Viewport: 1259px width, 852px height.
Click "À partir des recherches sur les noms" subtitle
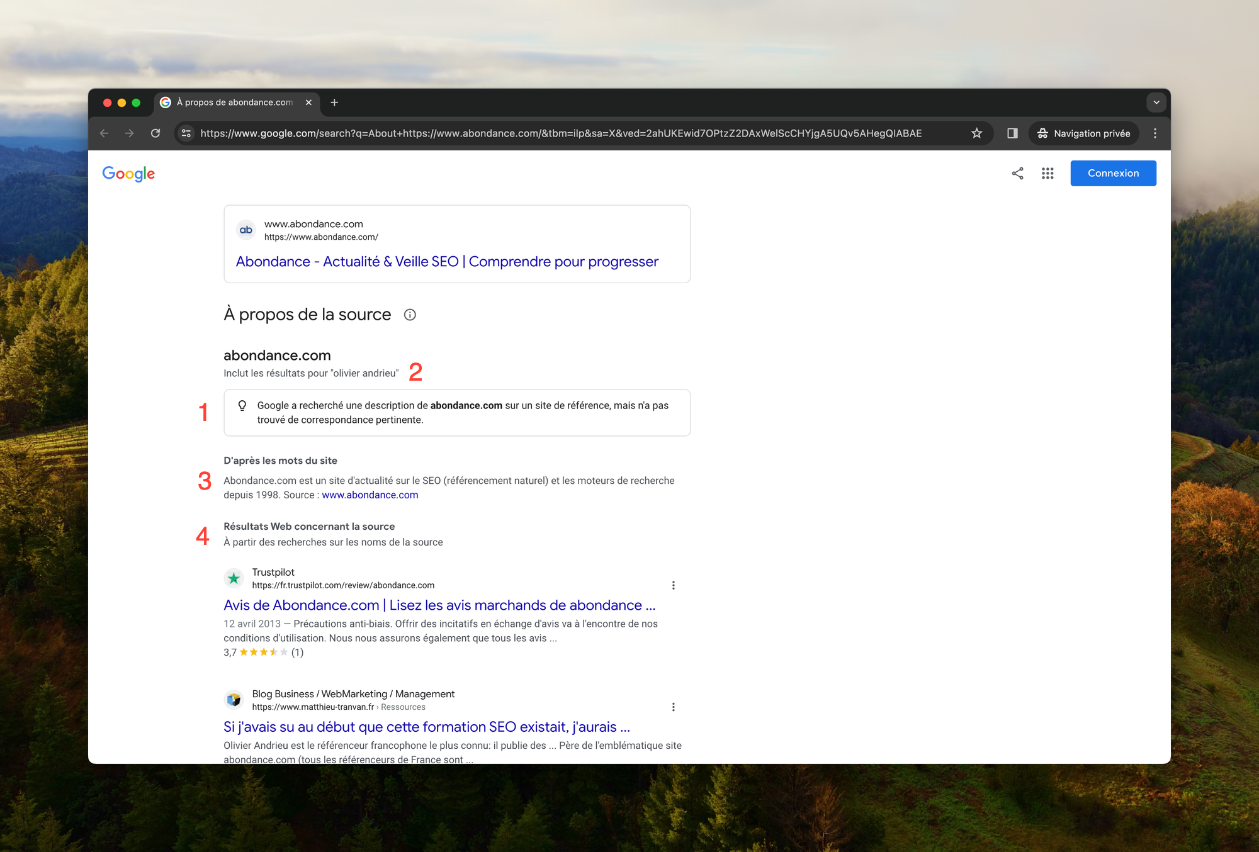pos(333,542)
